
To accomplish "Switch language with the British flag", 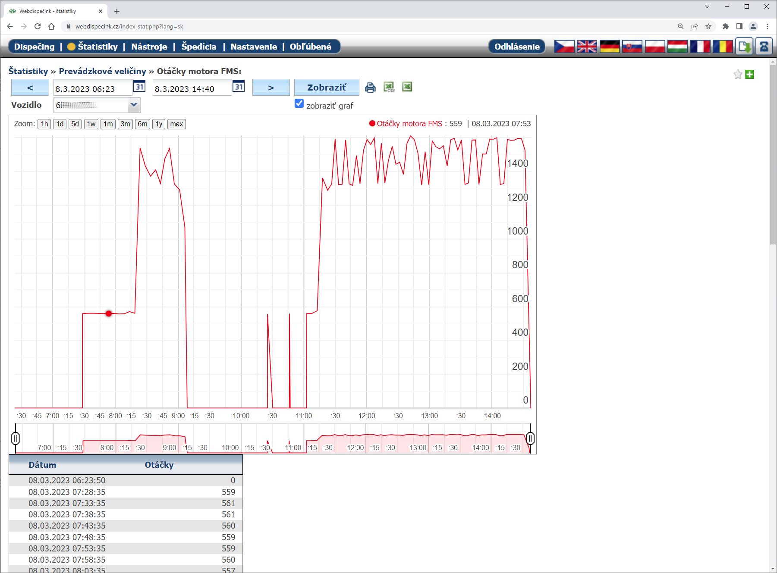I will [587, 47].
